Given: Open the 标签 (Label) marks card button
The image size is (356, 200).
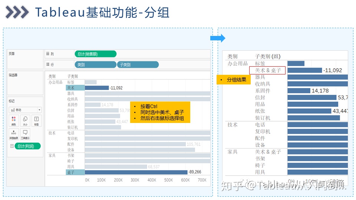Looking at the screenshot, I should pyautogui.click(x=36, y=121).
